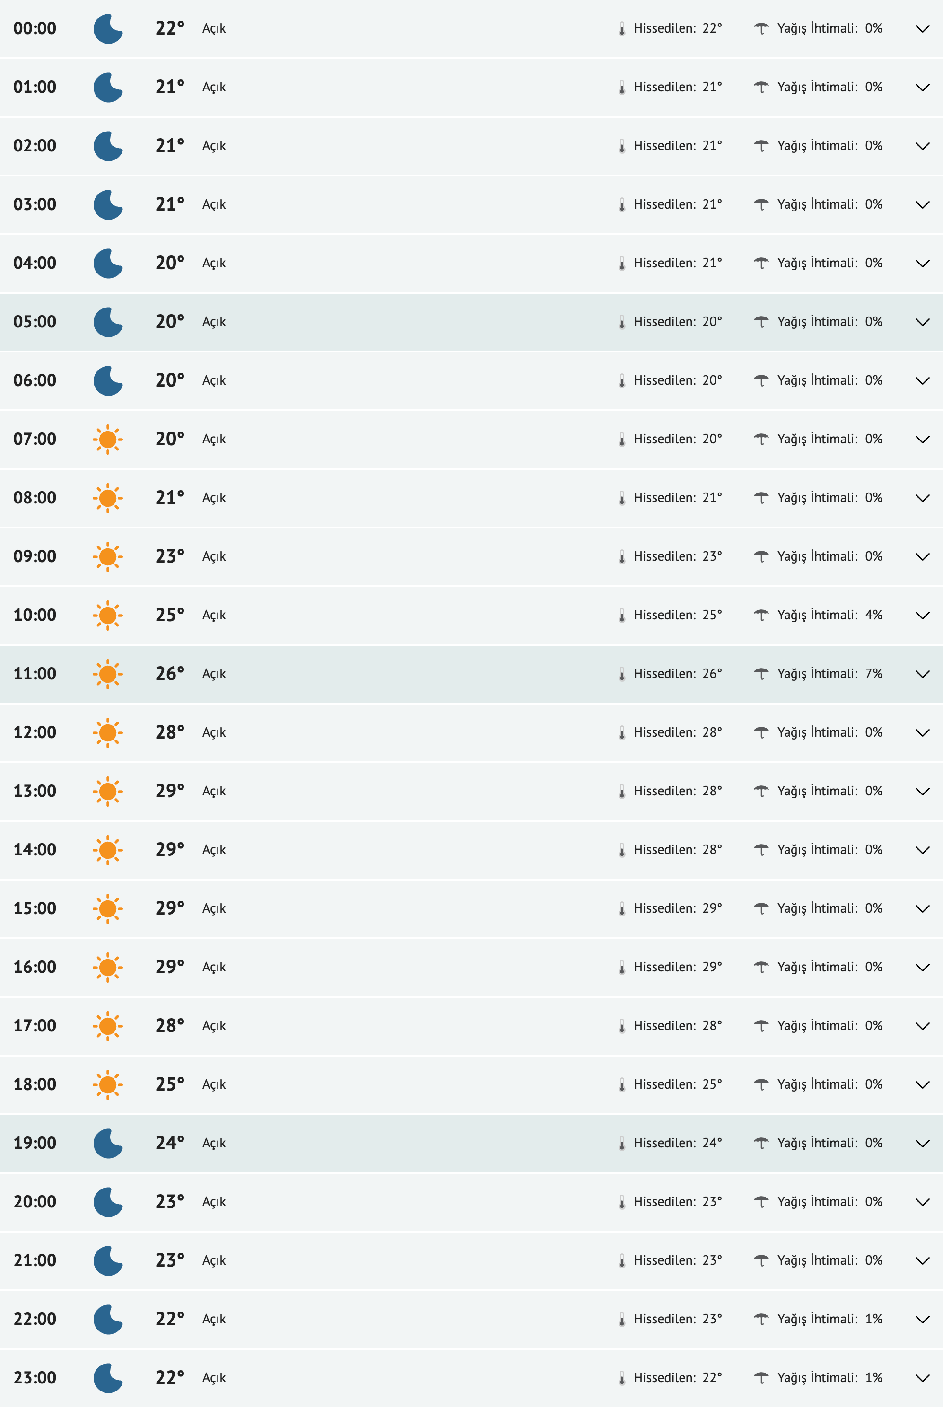This screenshot has width=943, height=1409.
Task: Expand details for the 11:00 row
Action: click(x=922, y=674)
